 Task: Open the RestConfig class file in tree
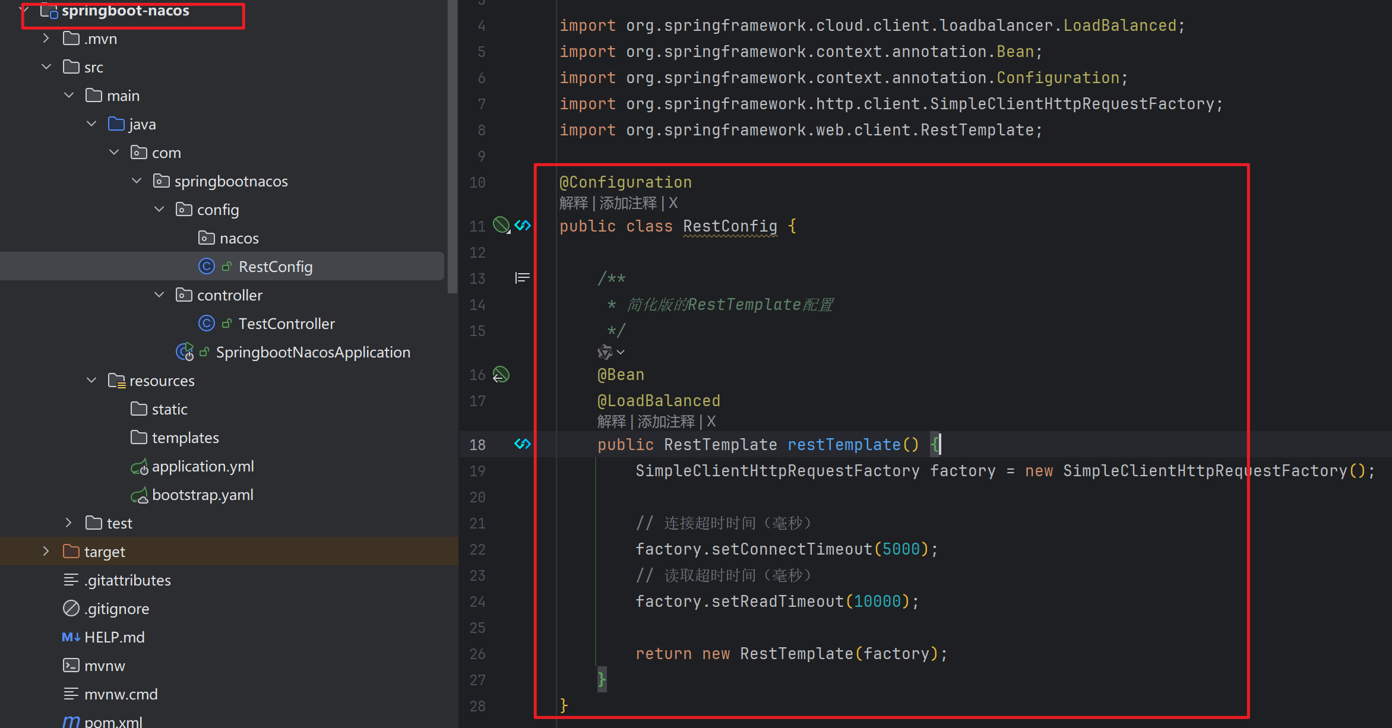[x=275, y=267]
